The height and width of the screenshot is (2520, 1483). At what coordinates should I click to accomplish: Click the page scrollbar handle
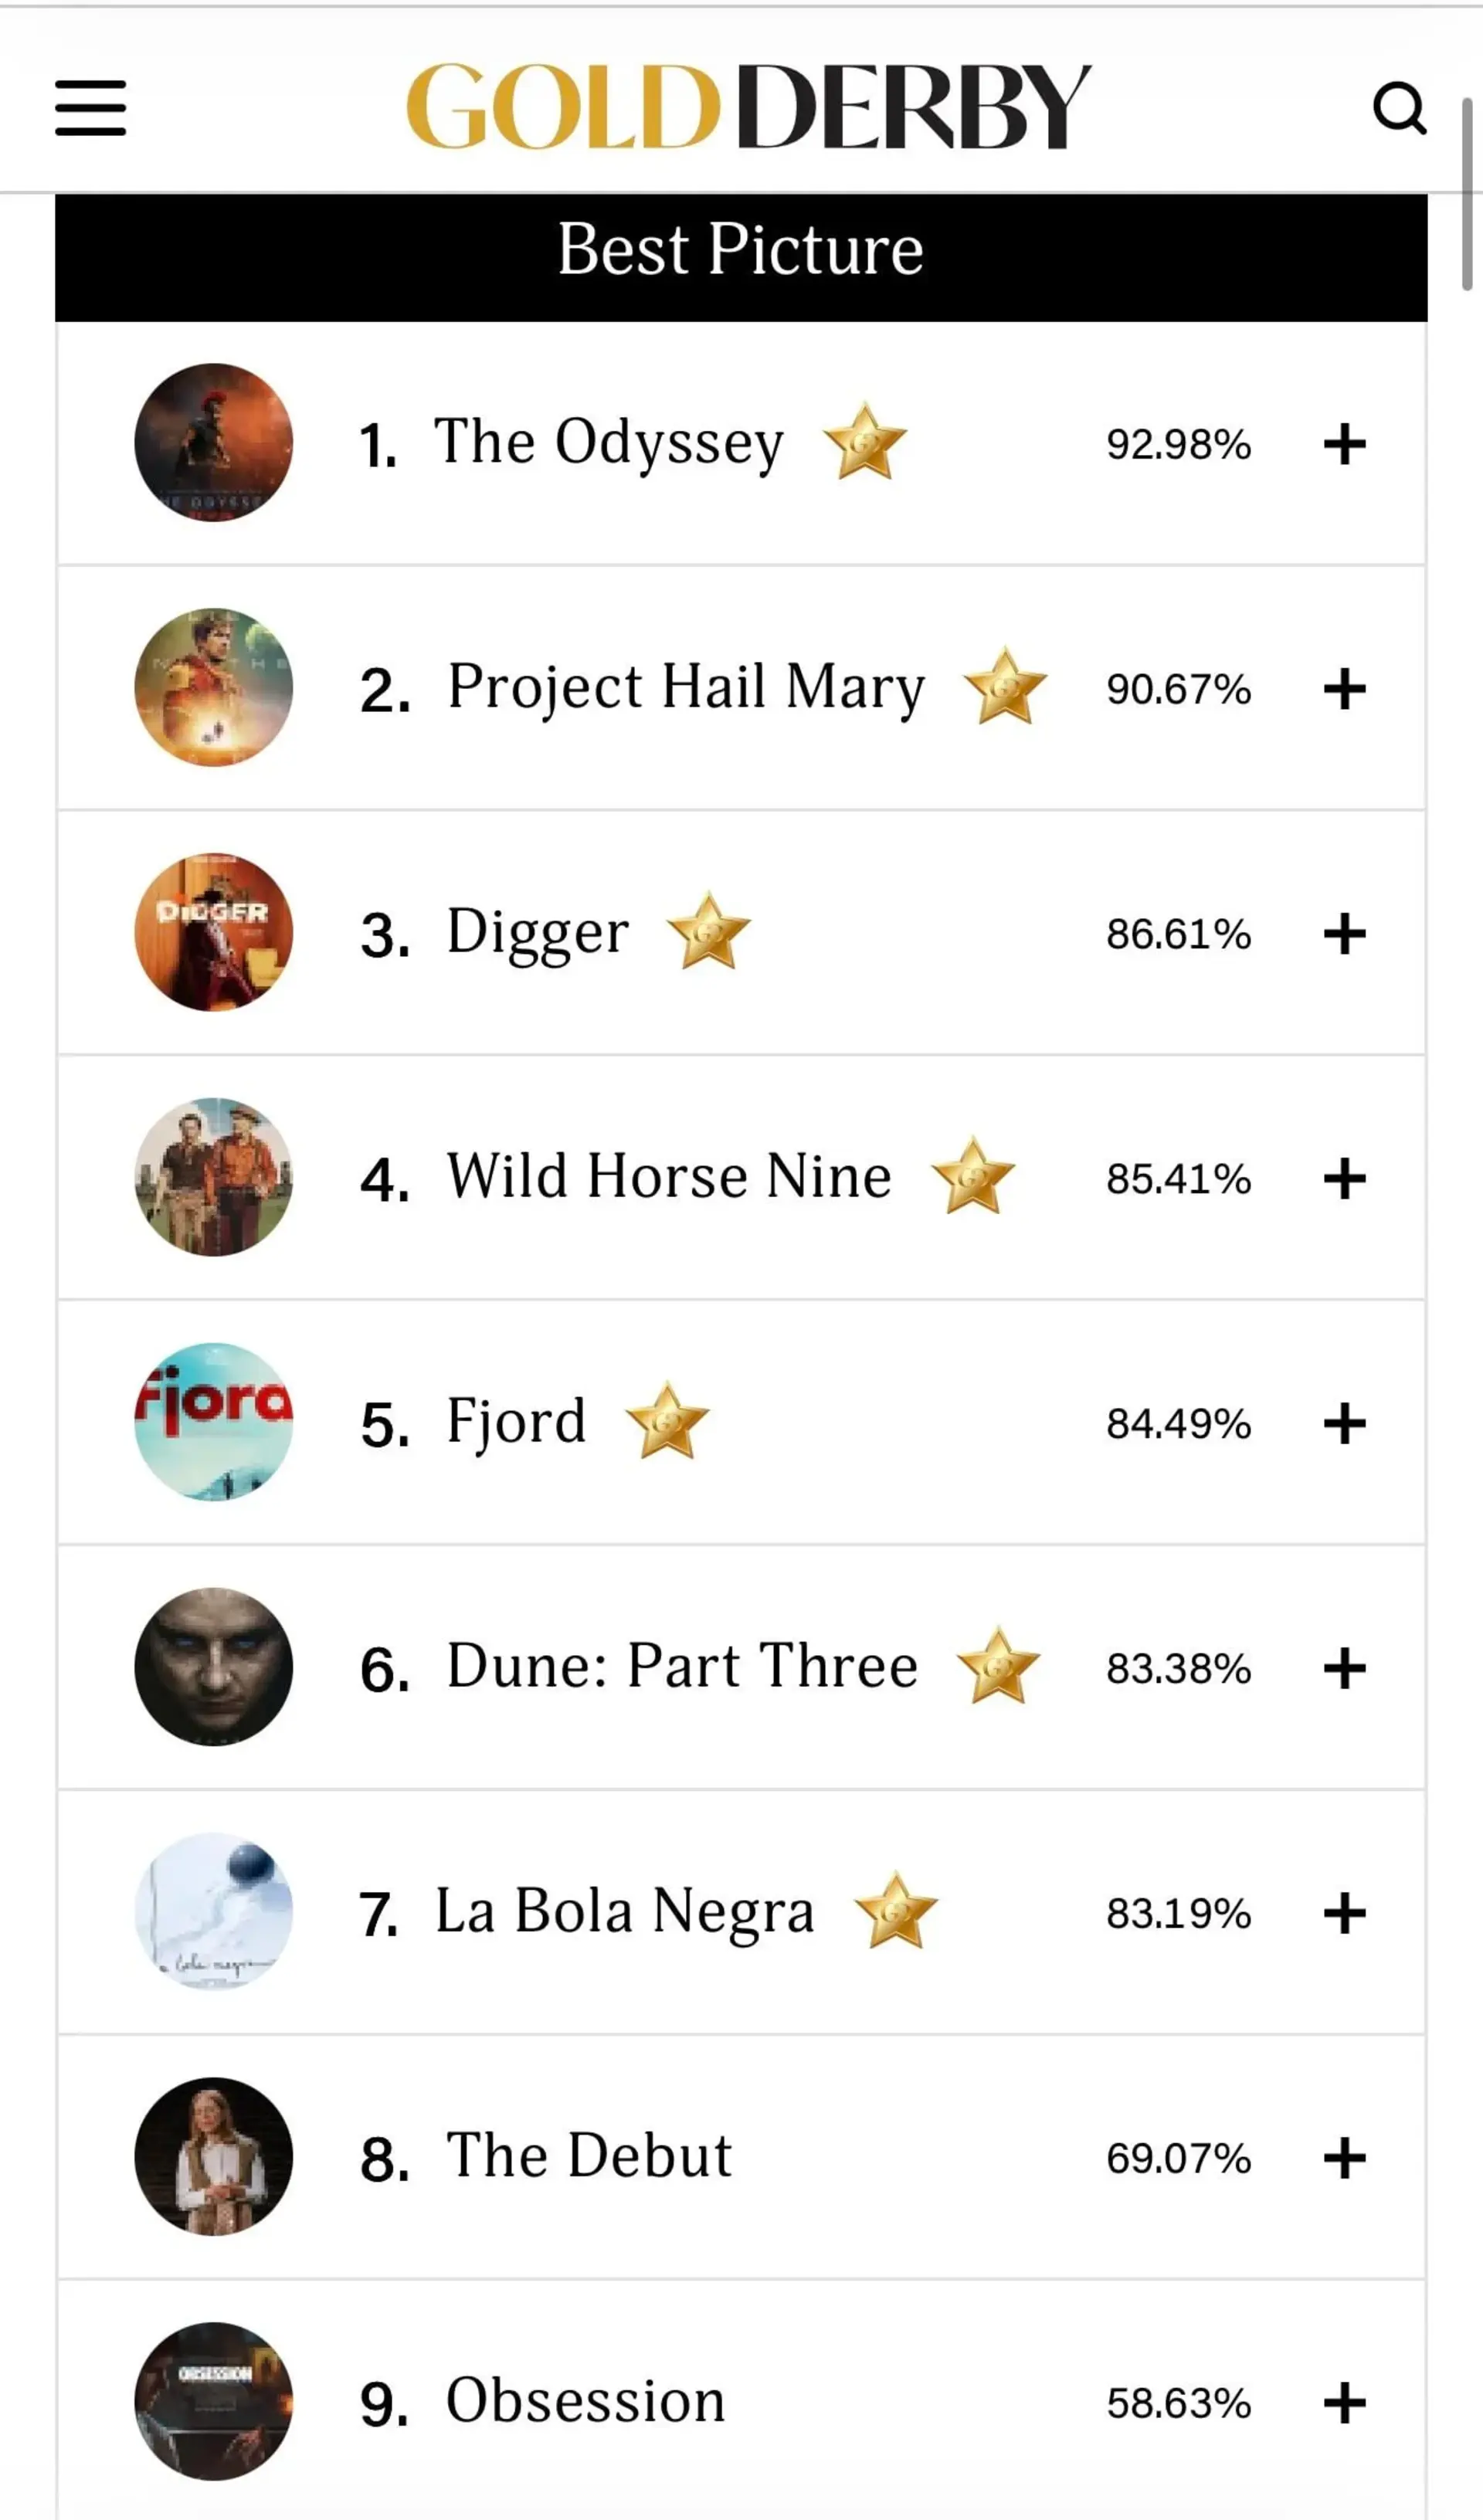[x=1467, y=194]
